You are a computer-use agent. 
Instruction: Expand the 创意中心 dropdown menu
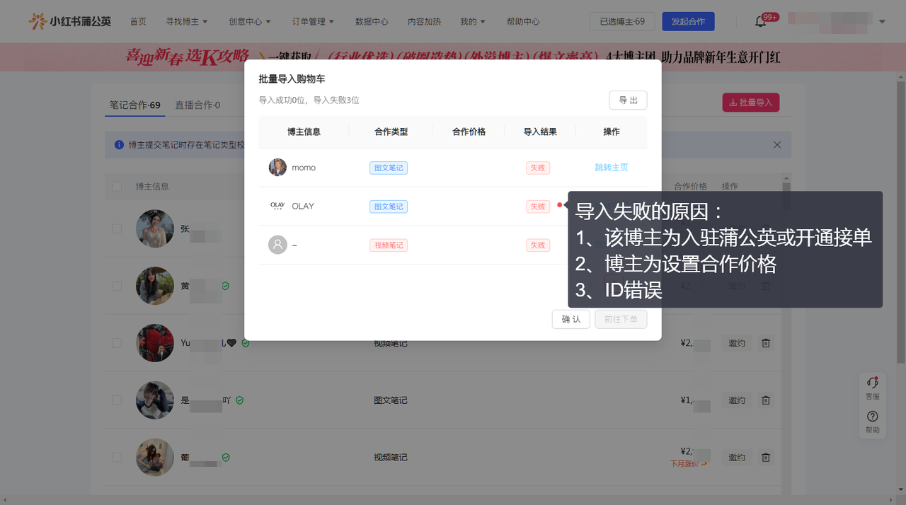pos(249,21)
